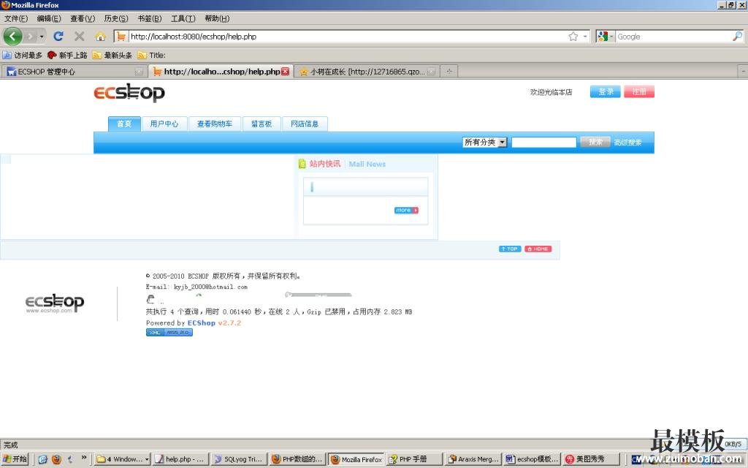Select the 留言板 navigation tab
This screenshot has width=748, height=468.
(262, 124)
